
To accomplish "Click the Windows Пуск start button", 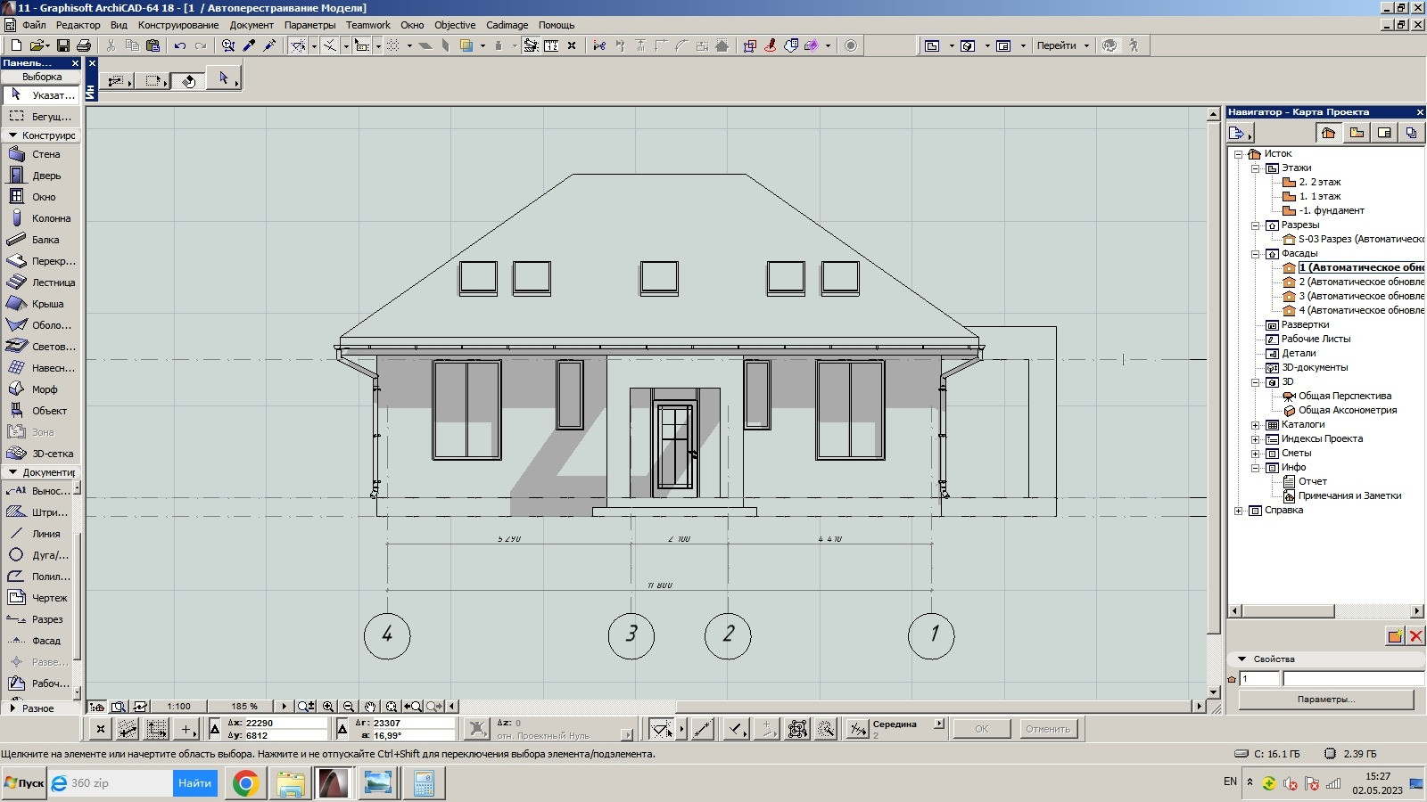I will [24, 783].
